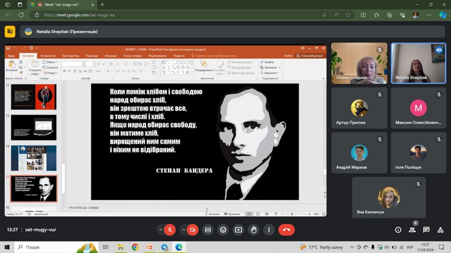Open more options three-dot menu
The height and width of the screenshot is (253, 451).
(x=269, y=230)
